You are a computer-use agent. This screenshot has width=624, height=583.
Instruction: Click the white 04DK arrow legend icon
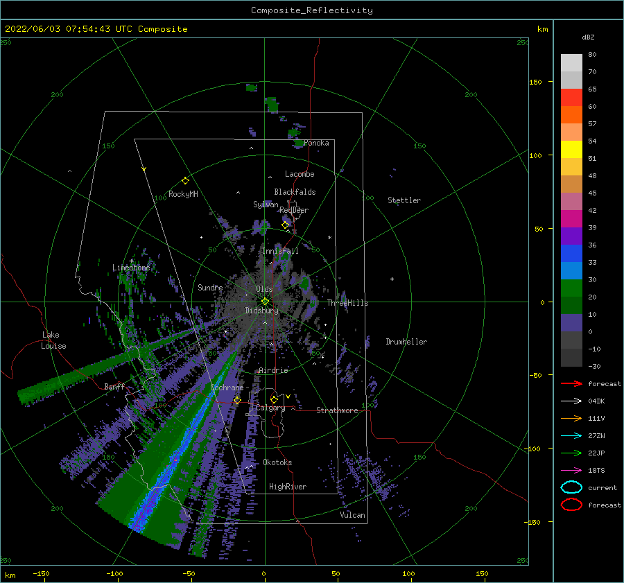pyautogui.click(x=571, y=401)
